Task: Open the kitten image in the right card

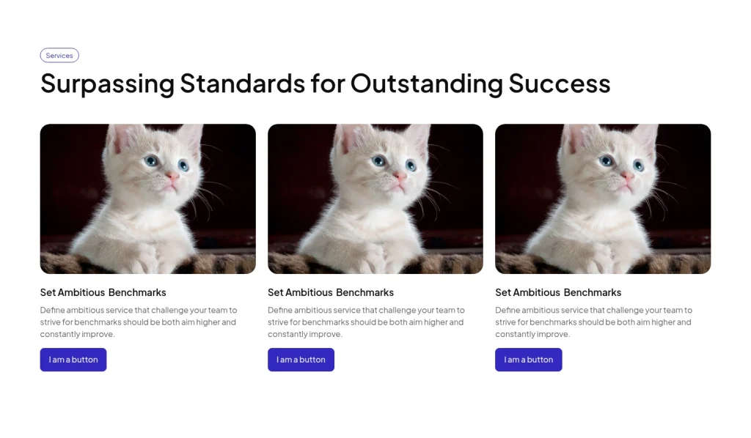Action: (603, 198)
